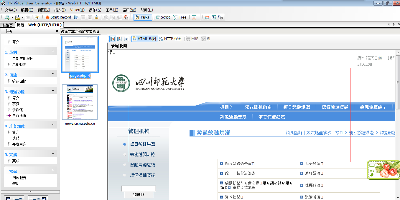Open 回放概要 under 常规

19,178
